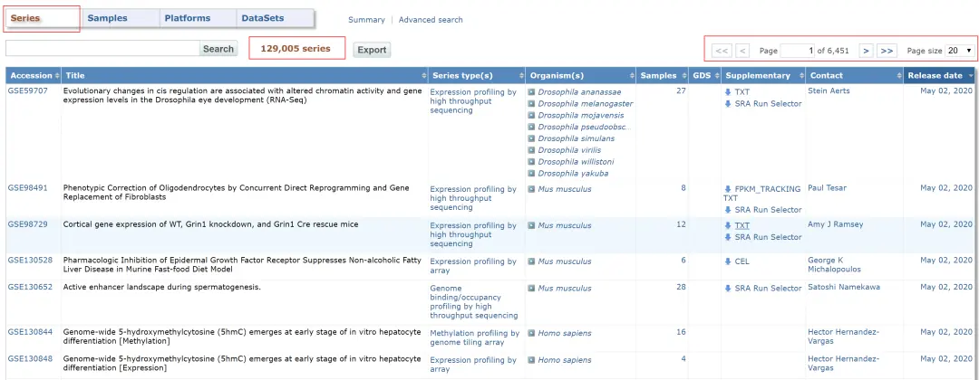Switch to the Platforms tab
Image resolution: width=979 pixels, height=380 pixels.
tap(187, 18)
